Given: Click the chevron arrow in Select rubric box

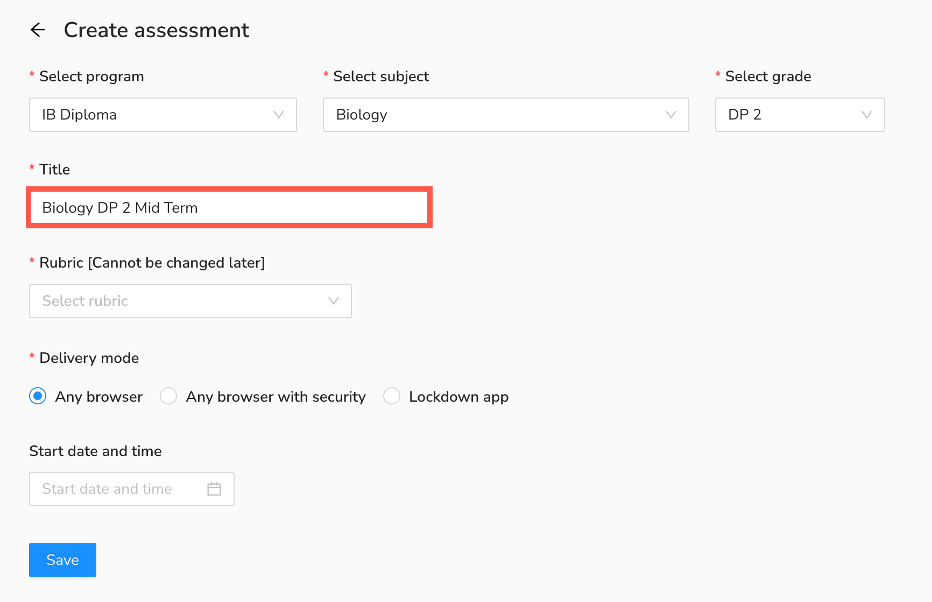Looking at the screenshot, I should point(333,301).
